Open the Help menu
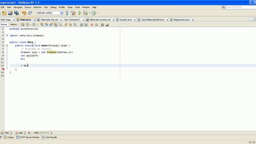The height and width of the screenshot is (144, 256). click(94, 7)
